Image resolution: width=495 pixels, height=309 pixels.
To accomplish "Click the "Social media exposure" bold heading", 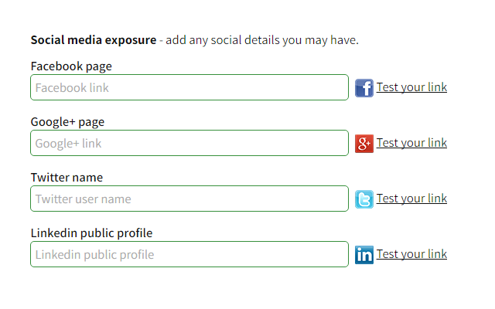I will pos(93,40).
